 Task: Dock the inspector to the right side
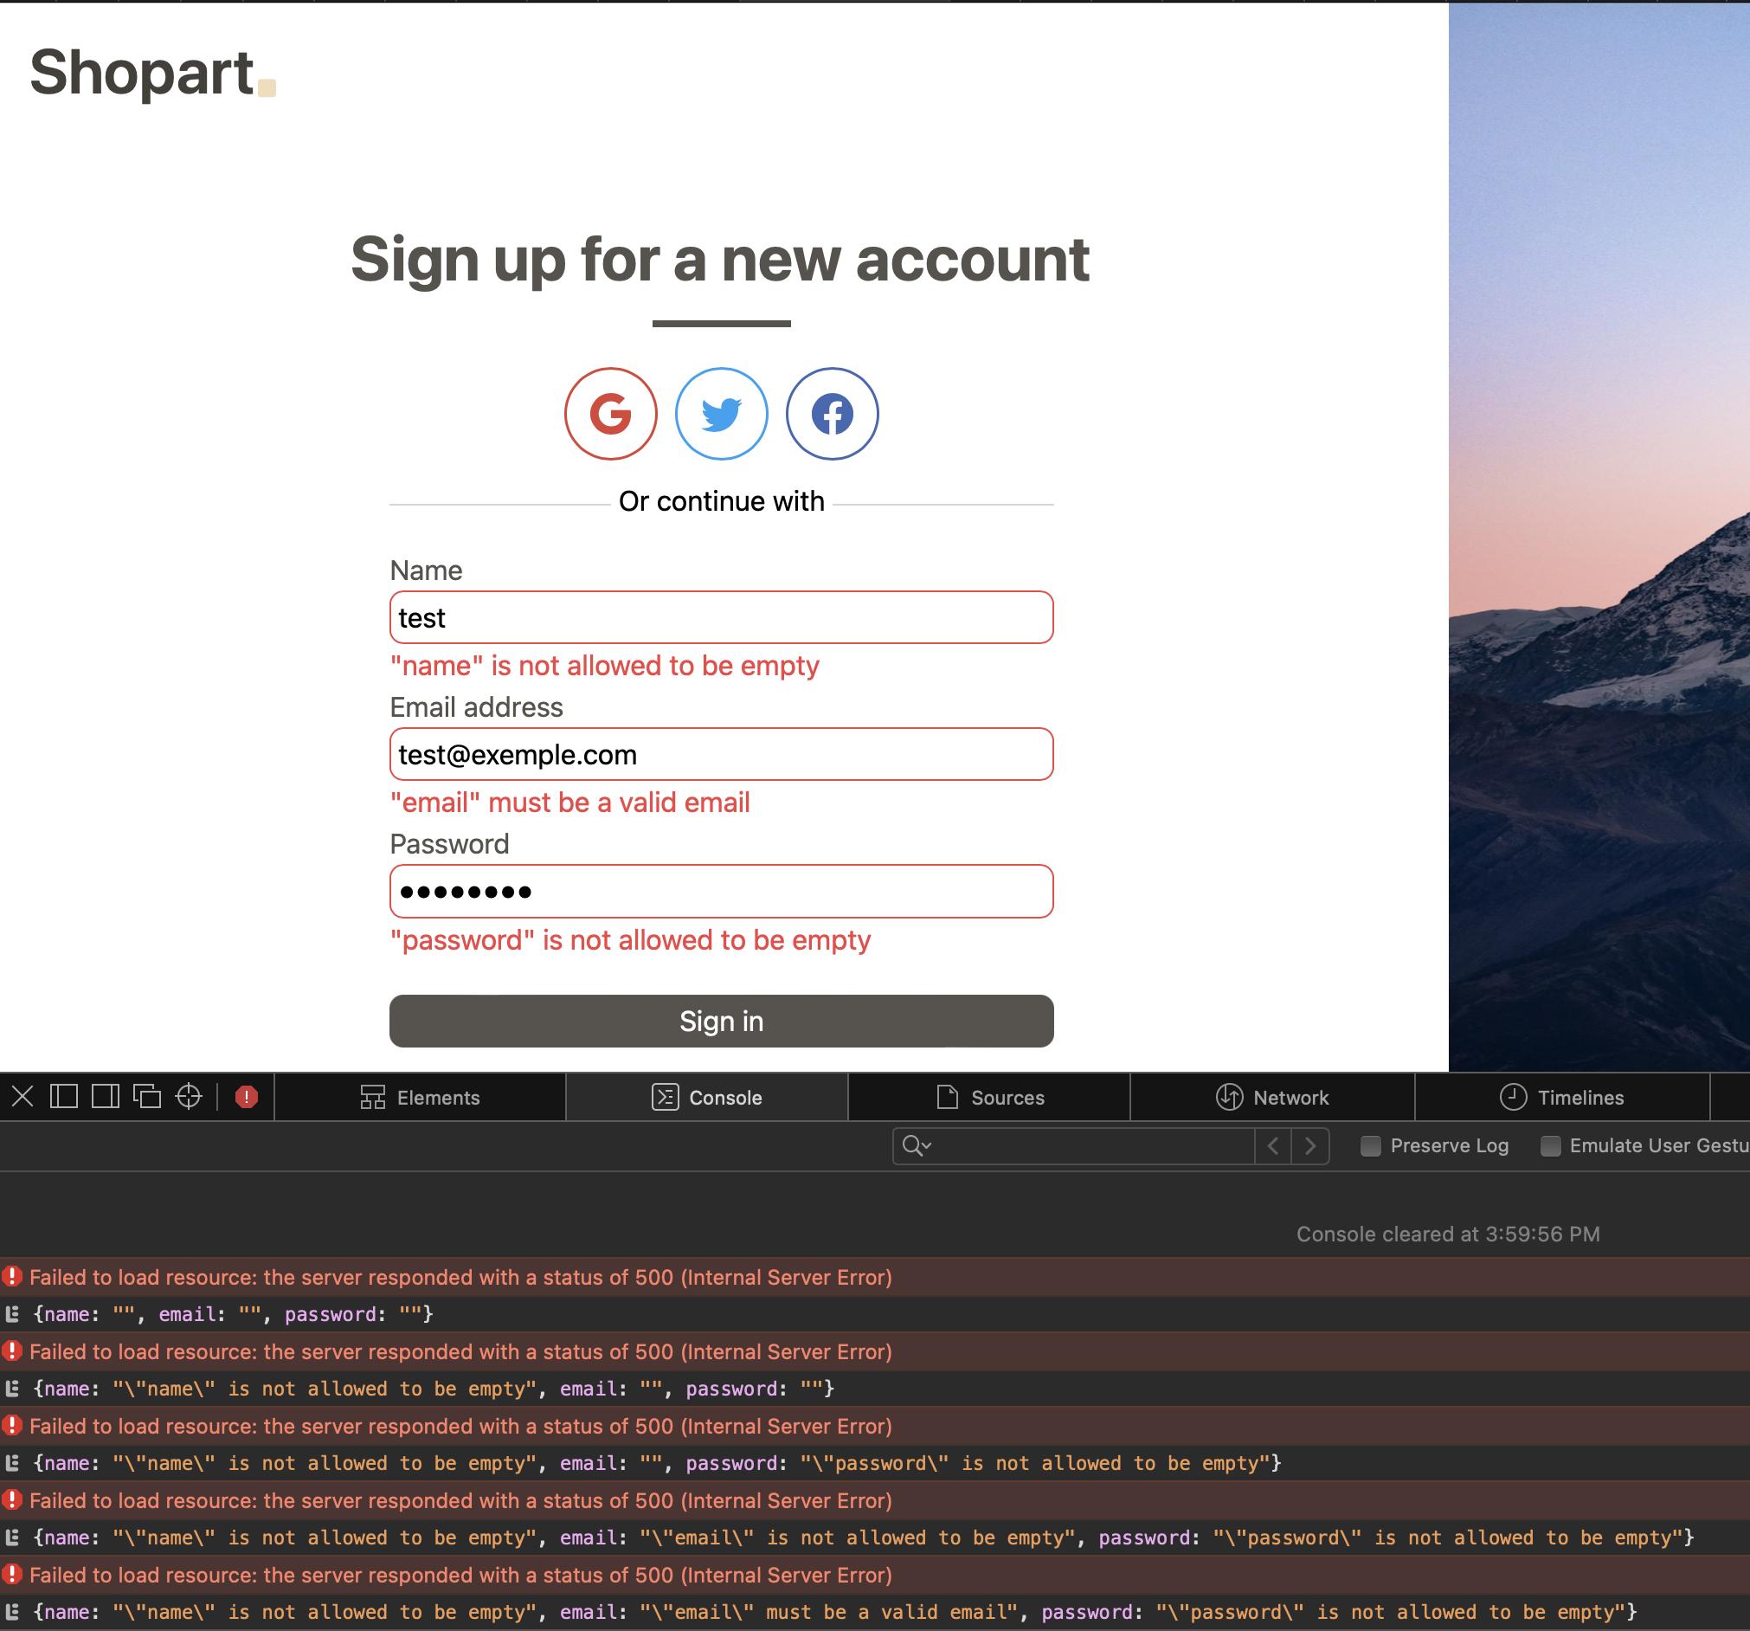[106, 1097]
